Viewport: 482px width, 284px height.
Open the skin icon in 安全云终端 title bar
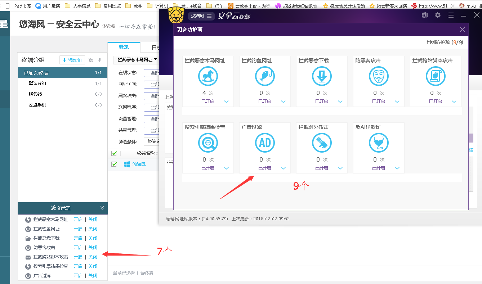425,15
